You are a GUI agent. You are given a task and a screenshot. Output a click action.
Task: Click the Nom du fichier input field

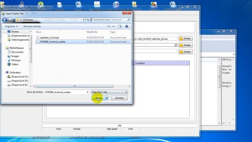pyautogui.click(x=65, y=92)
